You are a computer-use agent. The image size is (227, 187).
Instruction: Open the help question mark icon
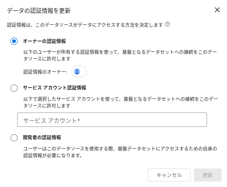coord(167,24)
